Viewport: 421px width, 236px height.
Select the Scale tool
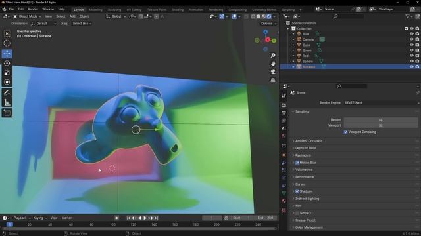click(x=7, y=73)
